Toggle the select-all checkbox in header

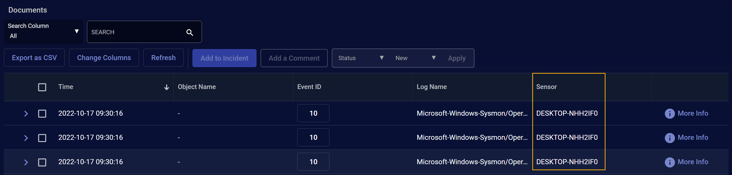pyautogui.click(x=42, y=87)
